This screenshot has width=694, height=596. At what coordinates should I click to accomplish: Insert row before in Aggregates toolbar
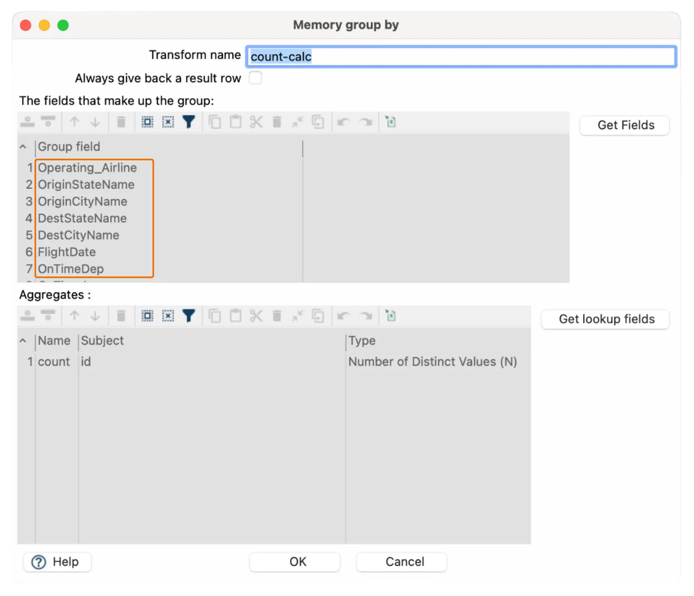(27, 316)
